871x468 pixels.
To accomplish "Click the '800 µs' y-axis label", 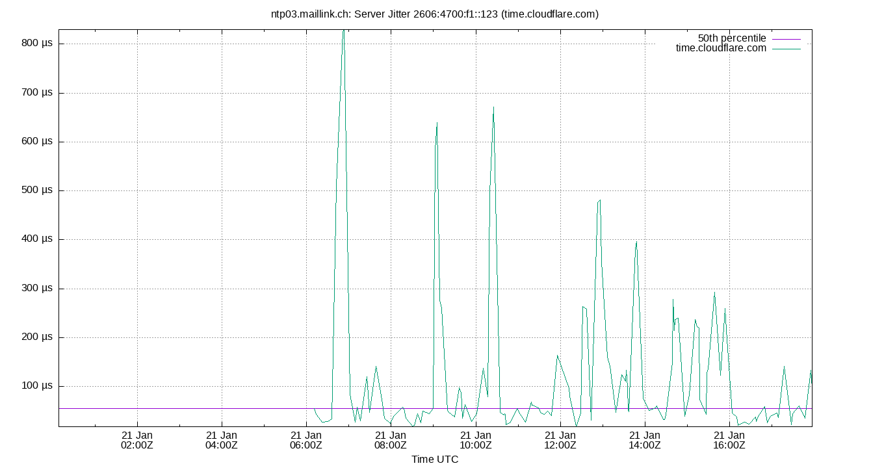I will click(37, 44).
